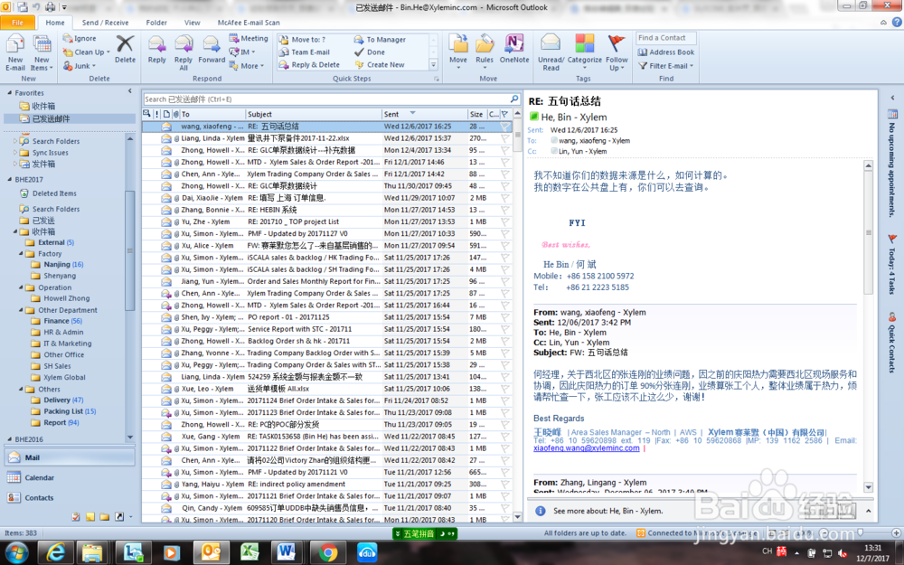This screenshot has width=904, height=565.
Task: Click the New E-mail button
Action: point(15,52)
